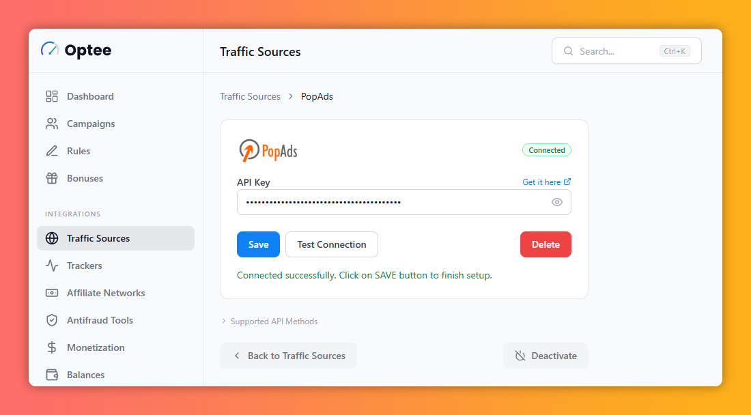Image resolution: width=751 pixels, height=415 pixels.
Task: Click the Traffic Sources globe icon
Action: (x=52, y=238)
